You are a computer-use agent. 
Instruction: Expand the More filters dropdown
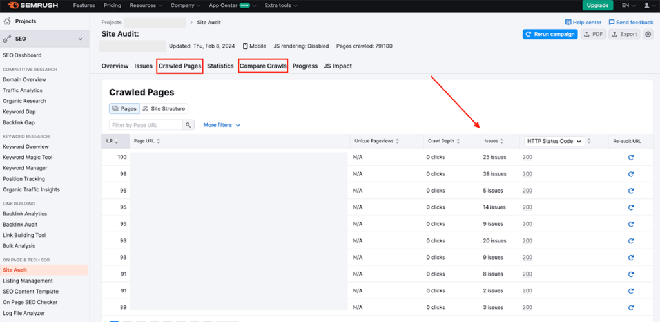pyautogui.click(x=221, y=125)
